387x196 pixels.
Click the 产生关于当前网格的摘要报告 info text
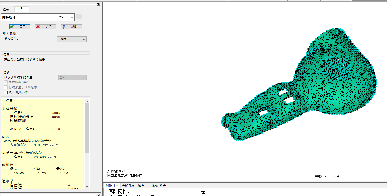pos(24,60)
